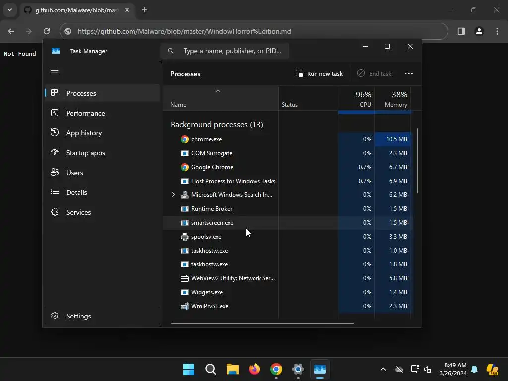Open Chrome from the taskbar
This screenshot has width=508, height=381.
click(x=276, y=369)
